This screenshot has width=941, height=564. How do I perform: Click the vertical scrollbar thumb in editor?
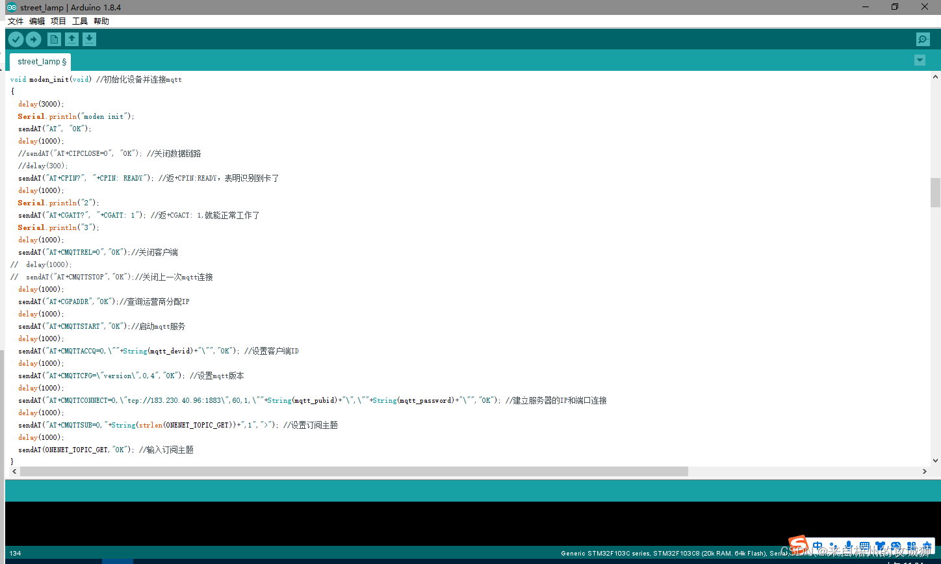(x=935, y=192)
